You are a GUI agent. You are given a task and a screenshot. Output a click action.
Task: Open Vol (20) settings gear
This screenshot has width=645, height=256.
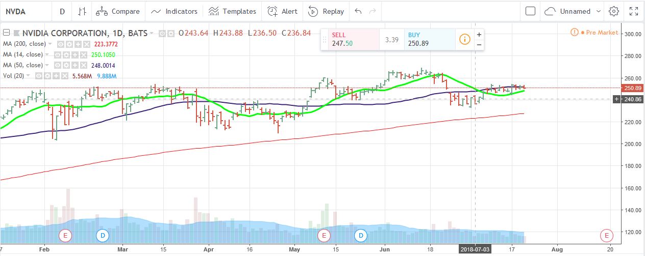tap(47, 76)
